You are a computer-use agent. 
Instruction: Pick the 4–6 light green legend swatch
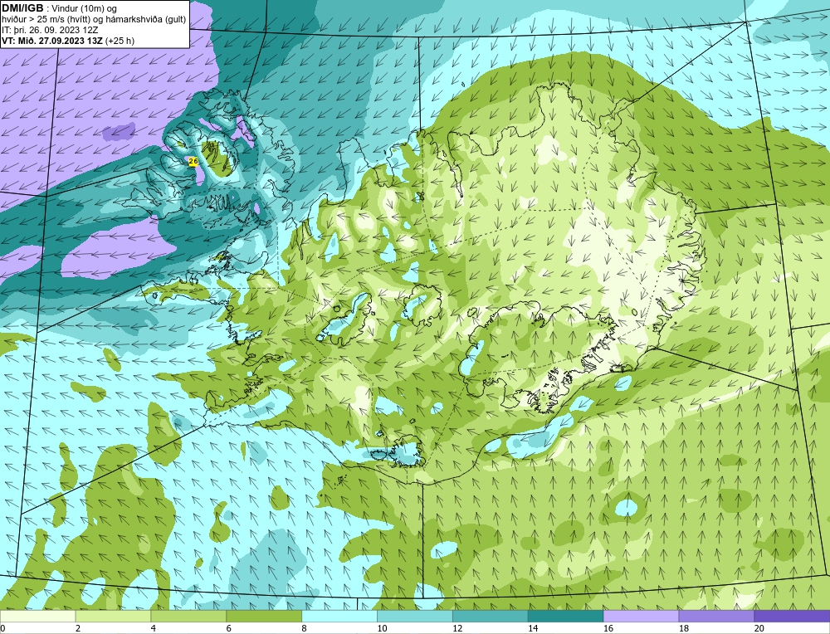click(188, 616)
